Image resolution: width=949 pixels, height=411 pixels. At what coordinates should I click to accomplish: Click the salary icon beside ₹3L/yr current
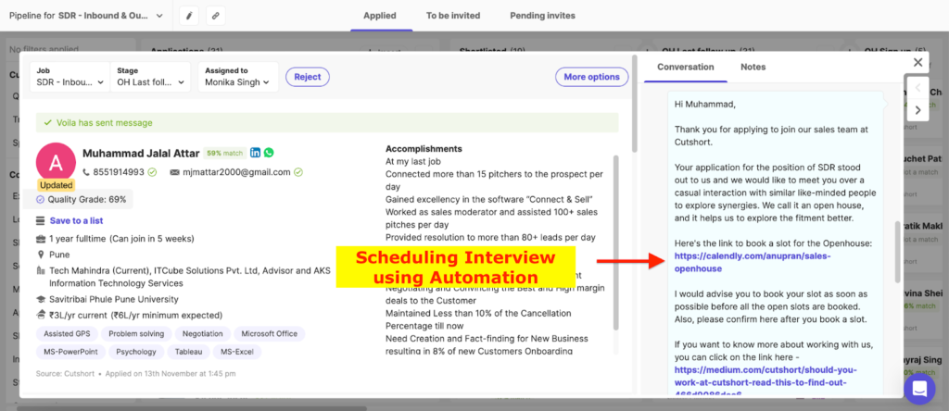41,315
